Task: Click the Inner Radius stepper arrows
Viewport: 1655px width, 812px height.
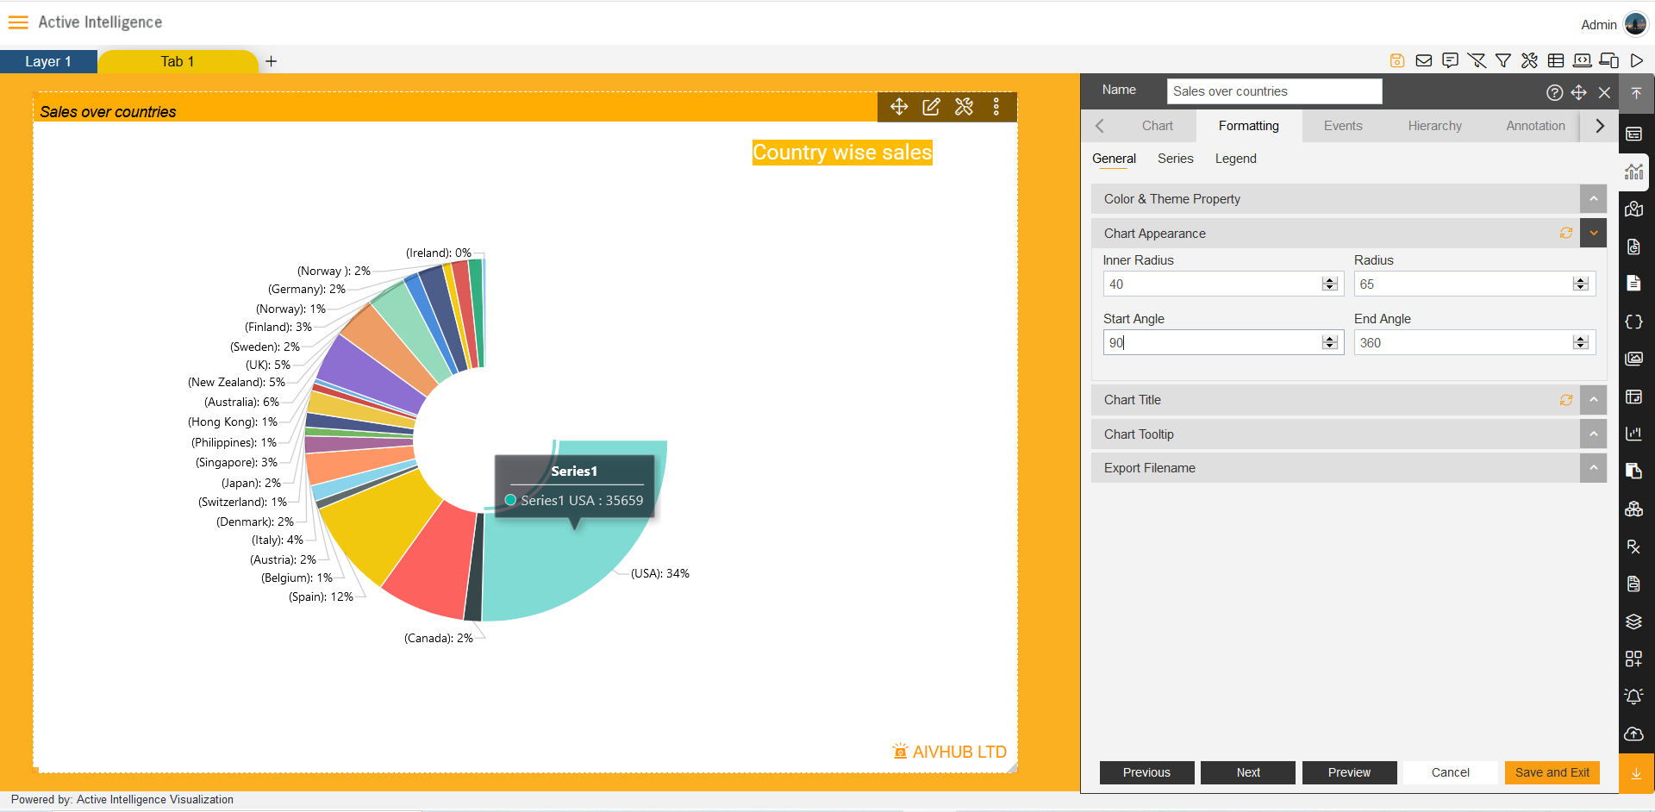Action: [1329, 284]
